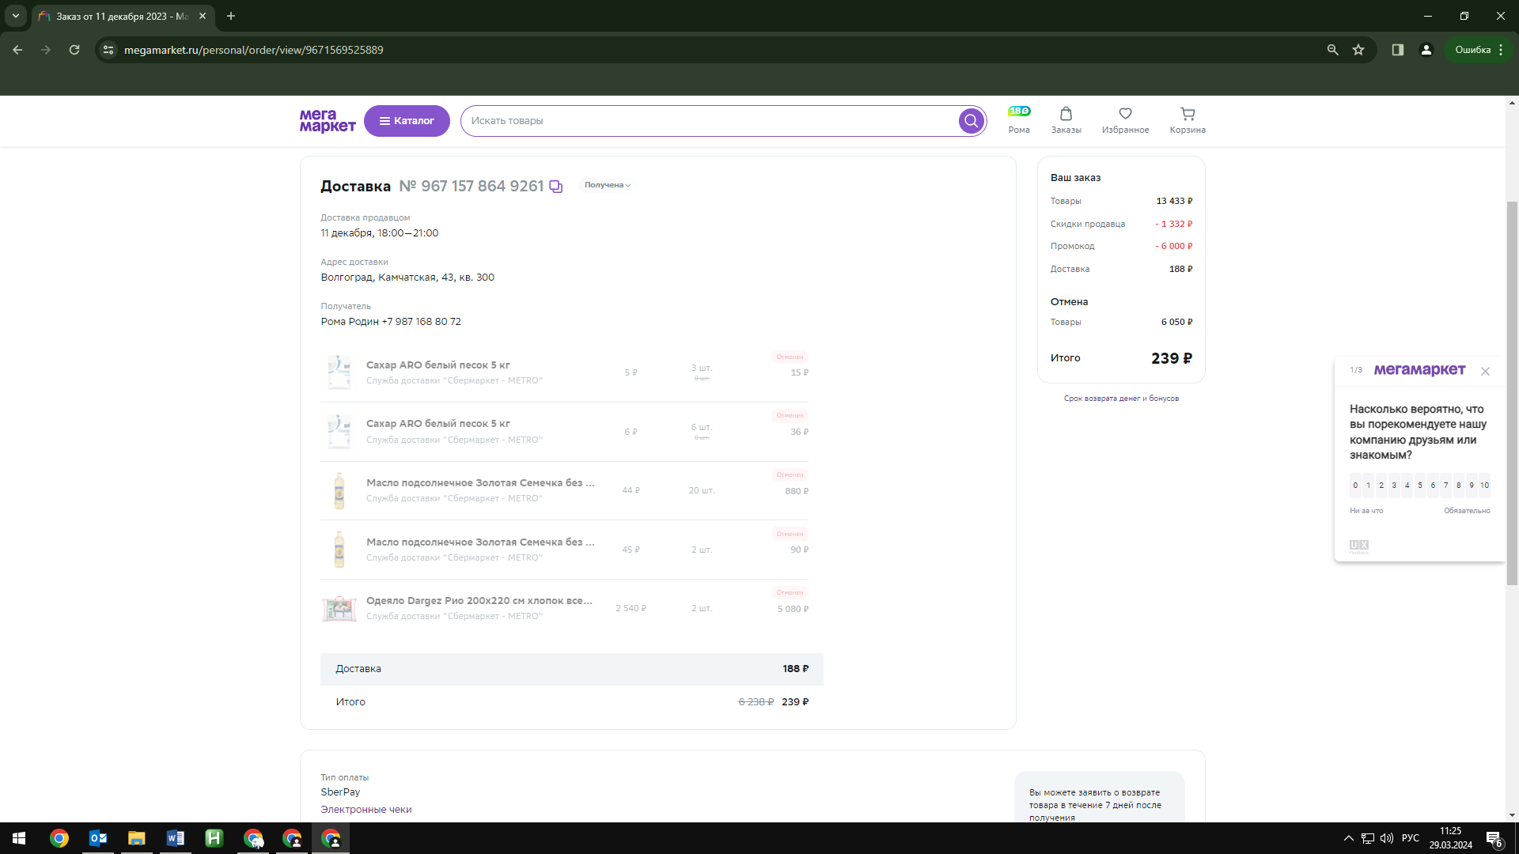Select rating 6 in the survey
This screenshot has width=1519, height=854.
pyautogui.click(x=1433, y=486)
